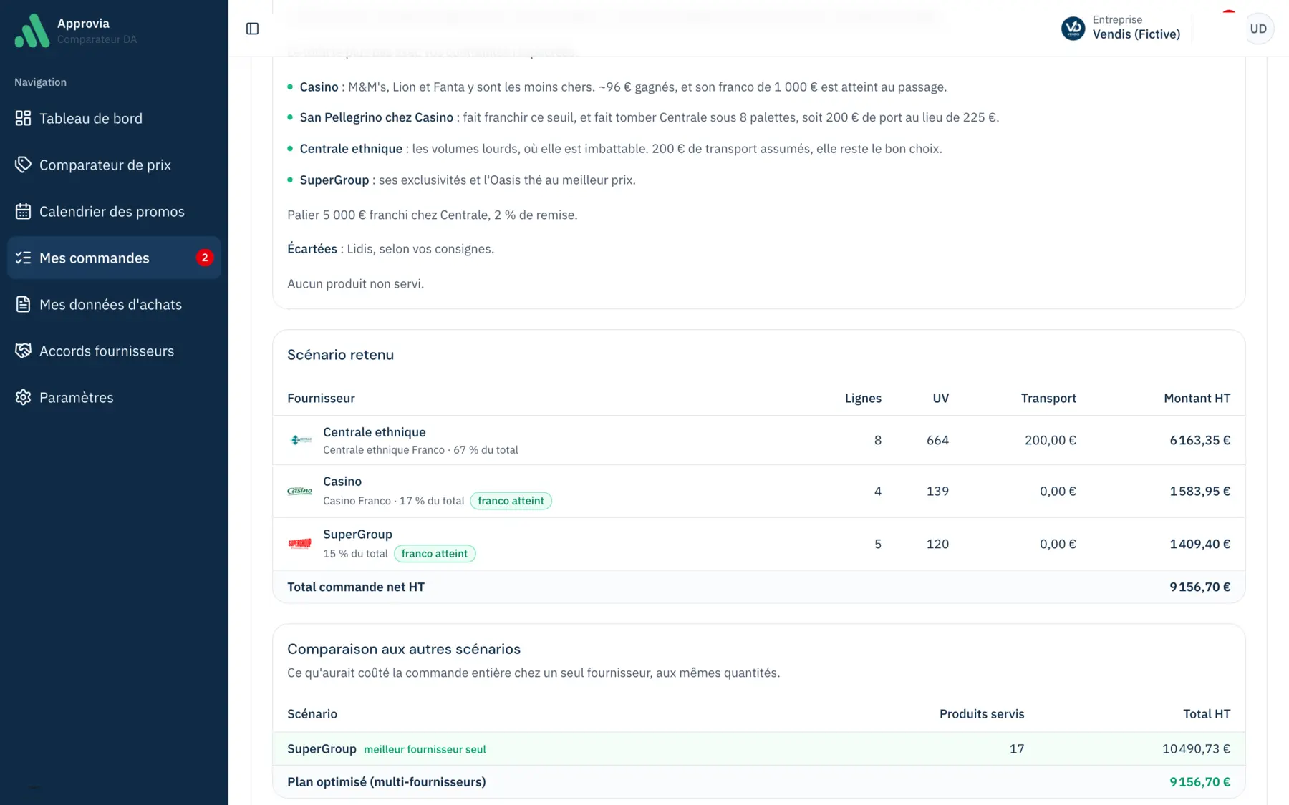
Task: Click the Paramètres gear icon
Action: click(23, 397)
